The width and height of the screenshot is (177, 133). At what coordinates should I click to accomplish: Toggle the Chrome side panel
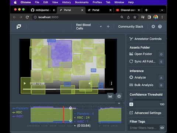(x=149, y=17)
